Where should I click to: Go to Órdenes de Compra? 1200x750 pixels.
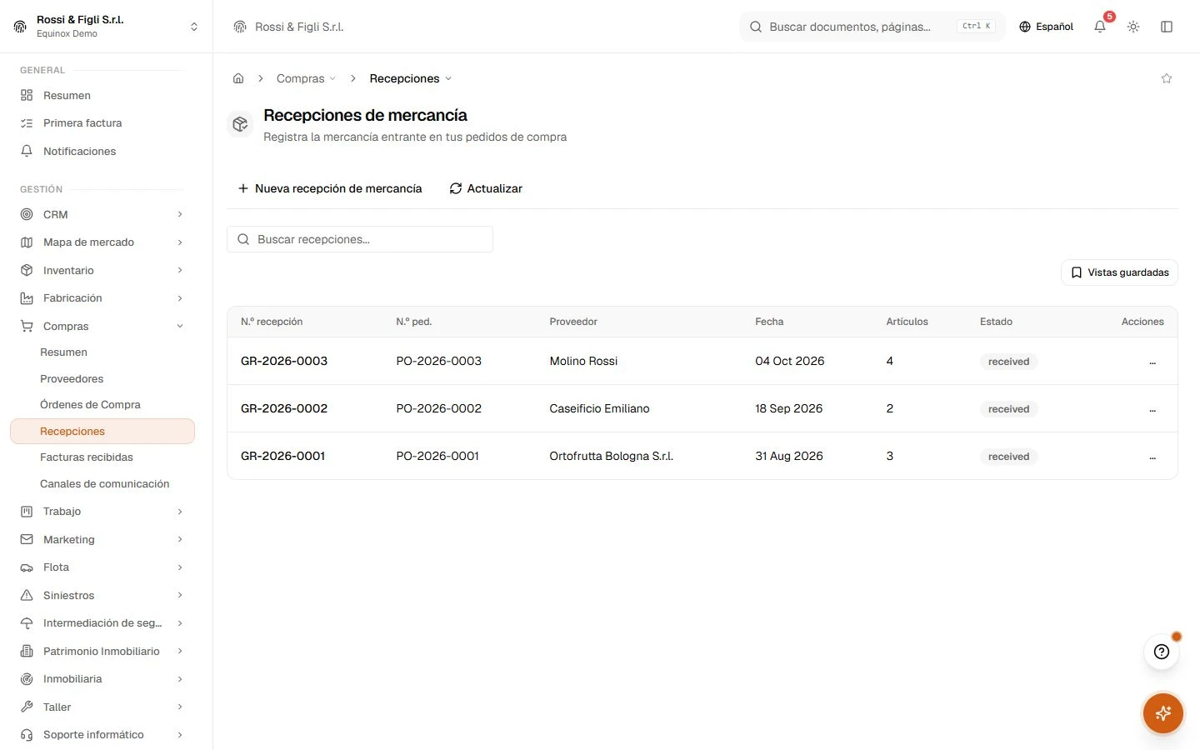pyautogui.click(x=90, y=405)
